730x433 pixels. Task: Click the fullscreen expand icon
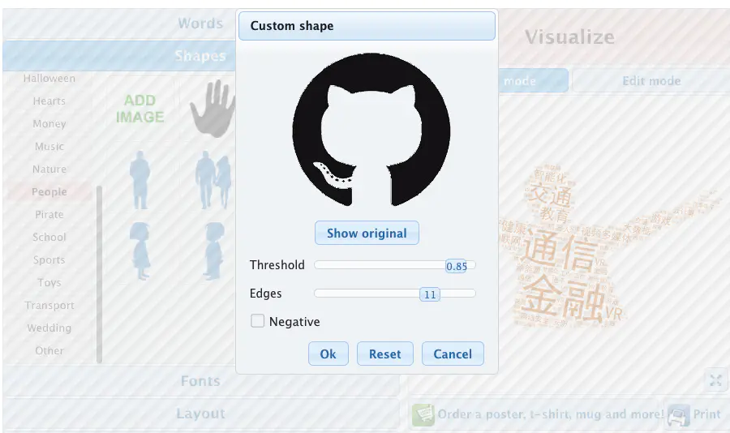pyautogui.click(x=715, y=380)
